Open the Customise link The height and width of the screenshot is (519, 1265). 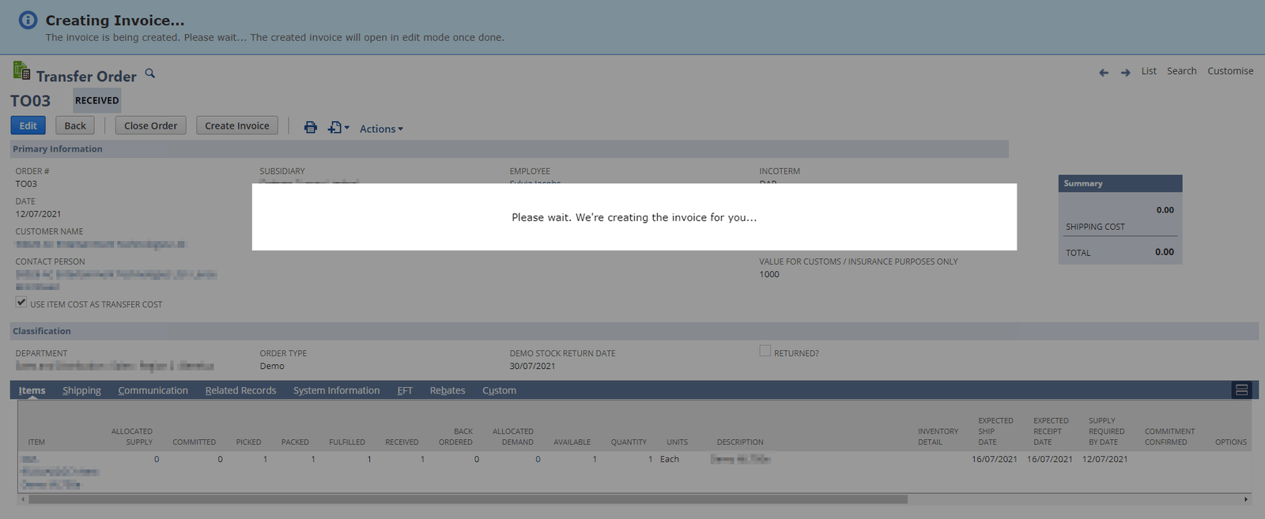pyautogui.click(x=1230, y=71)
